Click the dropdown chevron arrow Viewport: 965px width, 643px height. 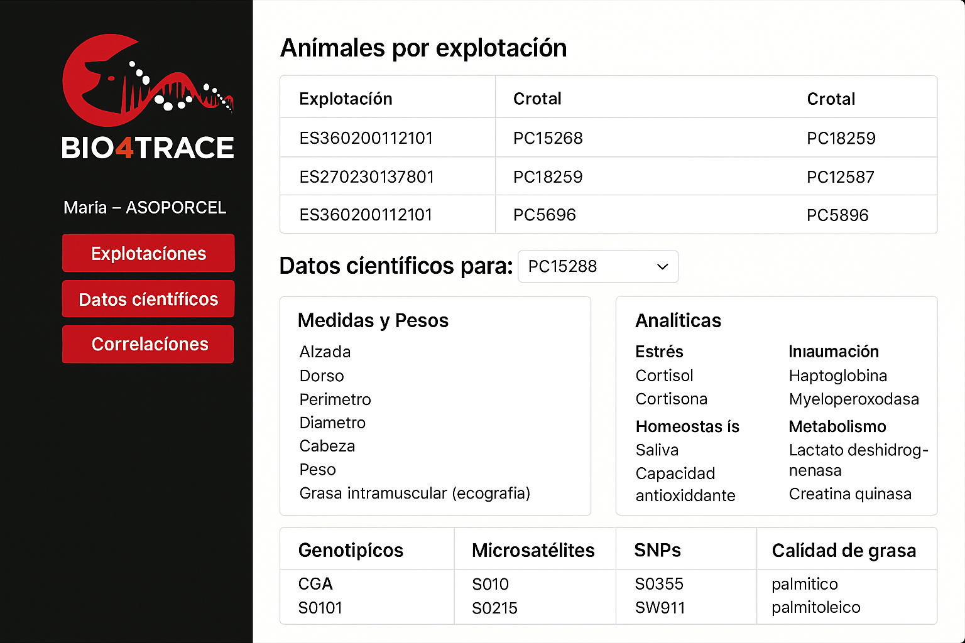click(662, 267)
